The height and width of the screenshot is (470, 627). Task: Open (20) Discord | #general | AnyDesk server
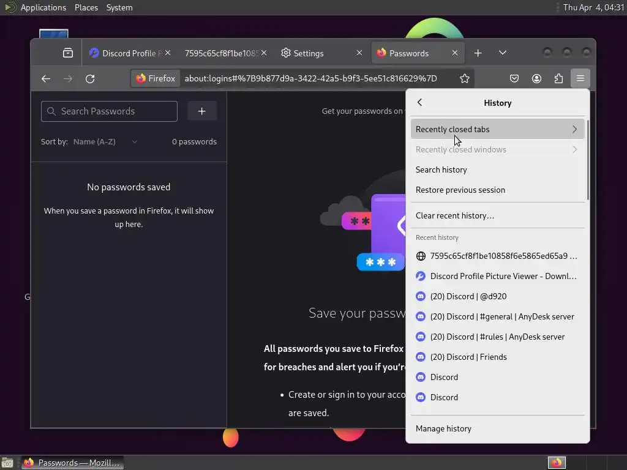point(497,316)
